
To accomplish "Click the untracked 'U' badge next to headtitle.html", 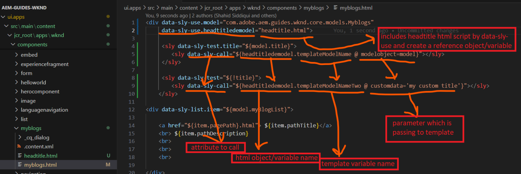I will (x=108, y=156).
